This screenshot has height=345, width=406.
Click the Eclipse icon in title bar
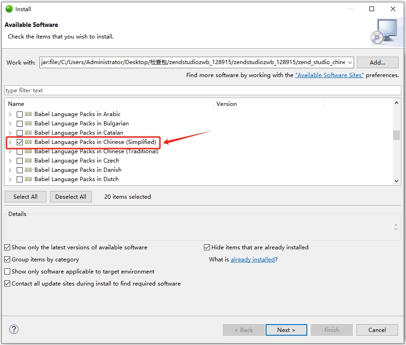[x=9, y=9]
